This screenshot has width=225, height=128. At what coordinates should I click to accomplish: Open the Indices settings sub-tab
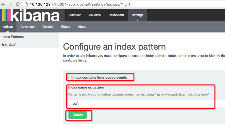click(8, 27)
